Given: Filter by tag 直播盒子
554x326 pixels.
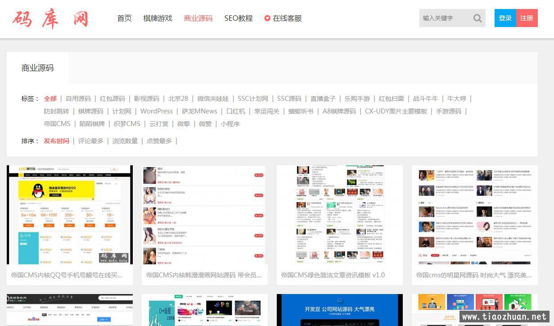Looking at the screenshot, I should click(323, 99).
